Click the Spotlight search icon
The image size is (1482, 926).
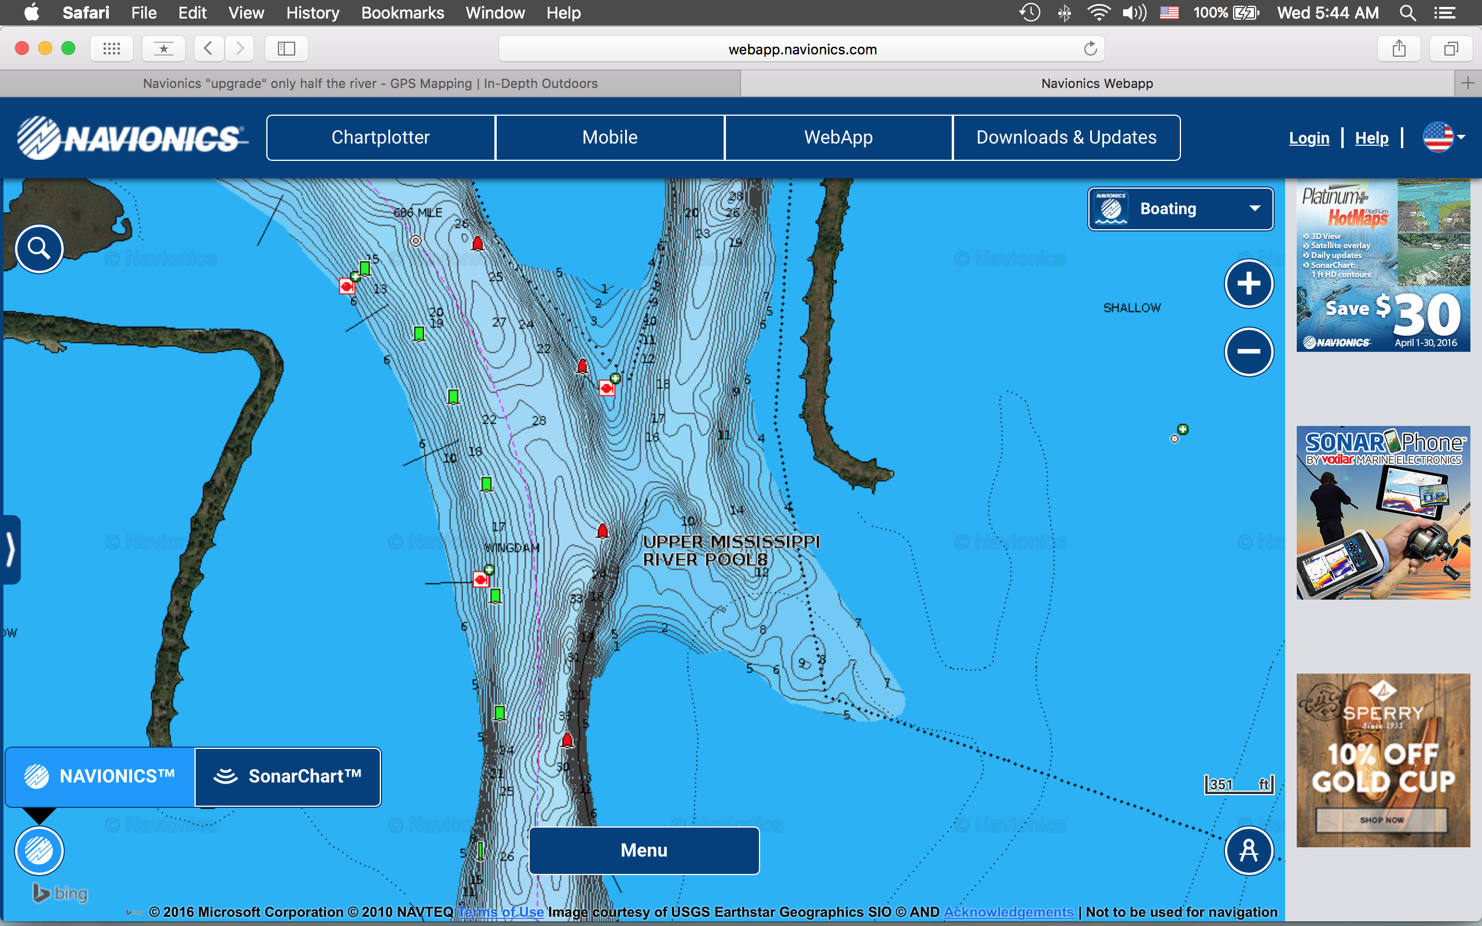pos(1408,13)
